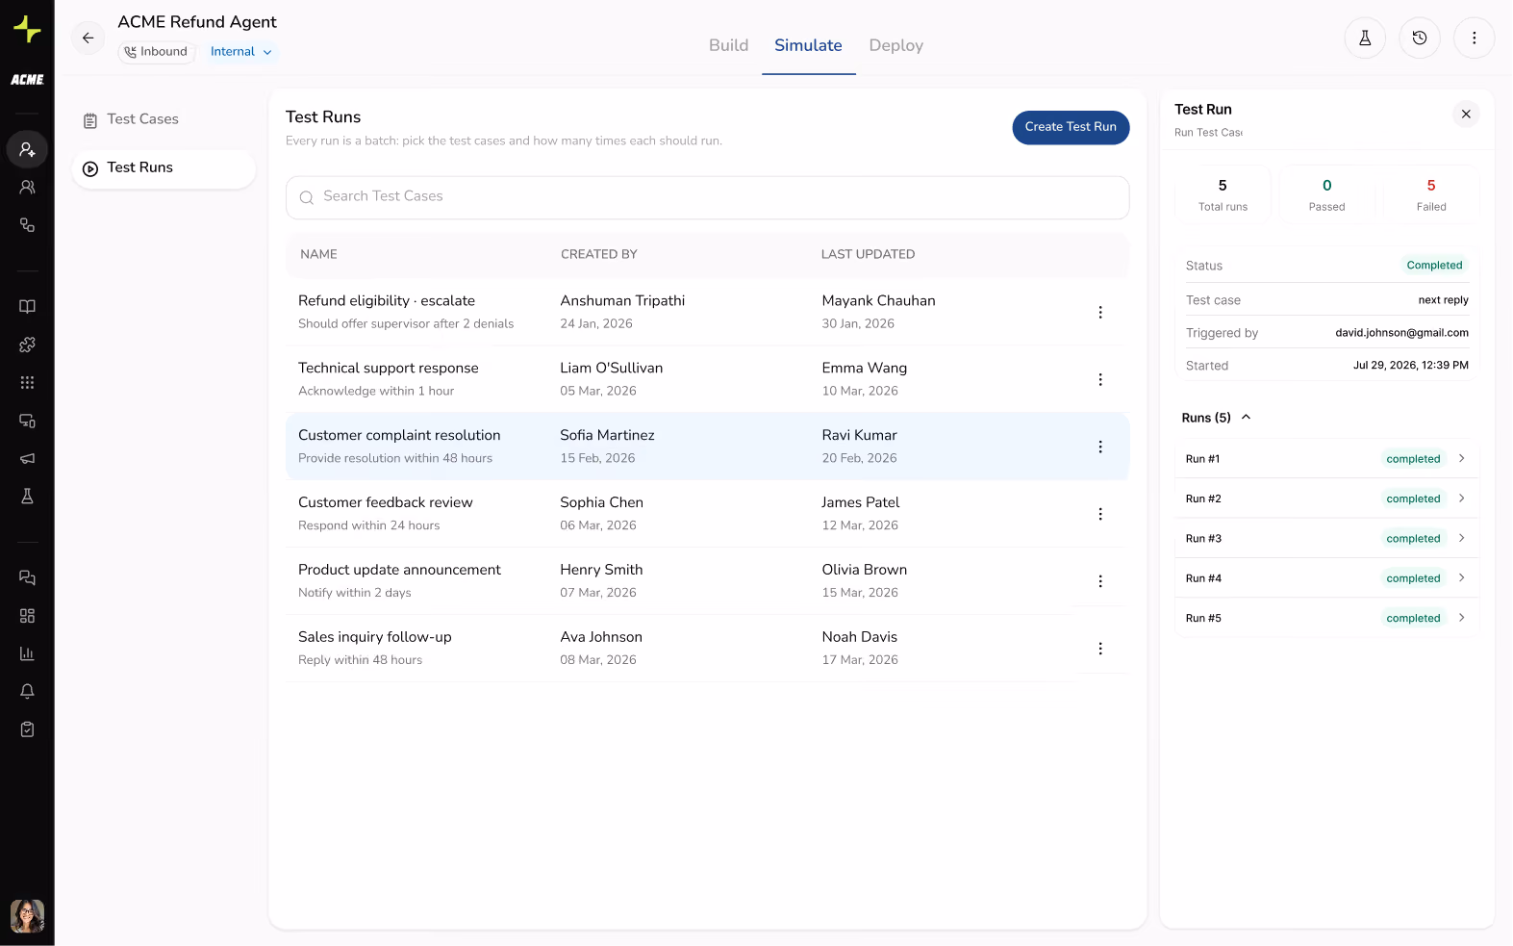Click the 'next reply' test case value
This screenshot has height=946, width=1513.
pyautogui.click(x=1443, y=300)
